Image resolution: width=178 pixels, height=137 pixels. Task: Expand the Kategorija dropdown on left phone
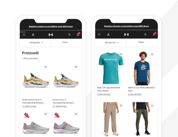(36, 42)
